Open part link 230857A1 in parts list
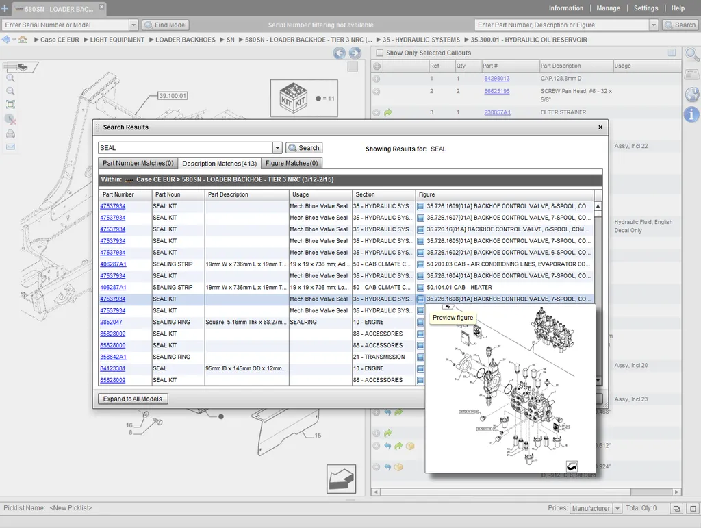This screenshot has height=528, width=701. pos(497,112)
